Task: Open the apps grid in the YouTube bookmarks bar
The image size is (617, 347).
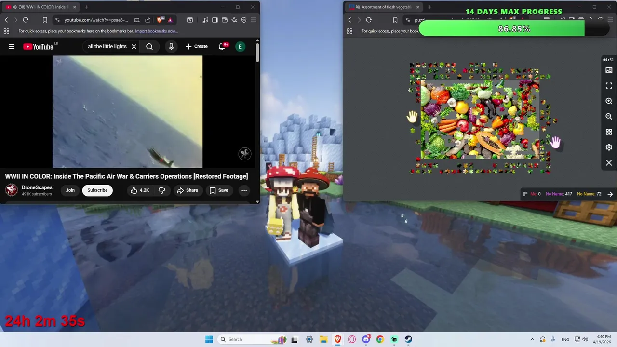Action: [x=6, y=31]
